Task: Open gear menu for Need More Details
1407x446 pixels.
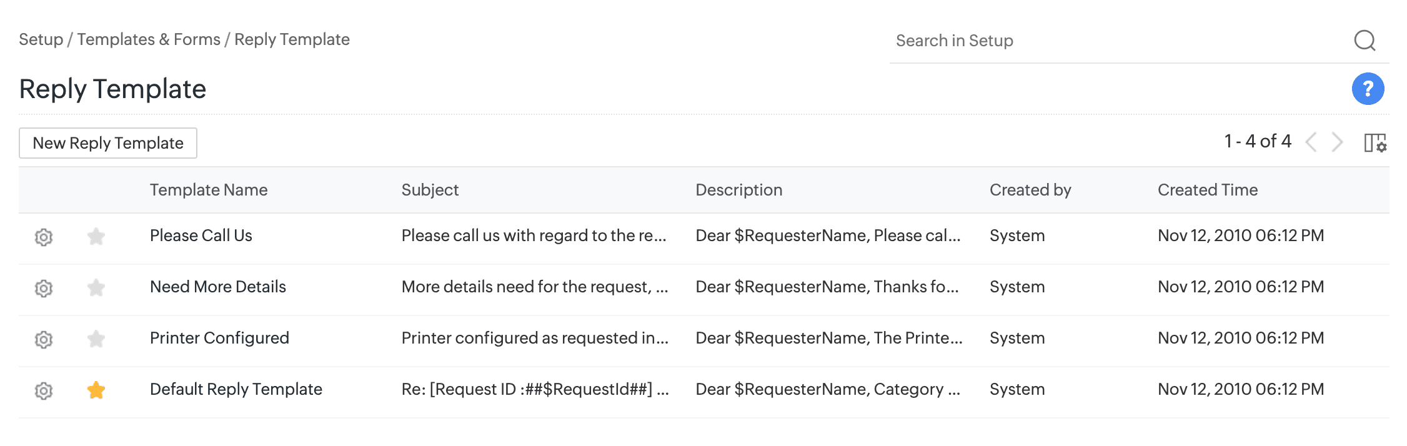Action: click(x=44, y=288)
